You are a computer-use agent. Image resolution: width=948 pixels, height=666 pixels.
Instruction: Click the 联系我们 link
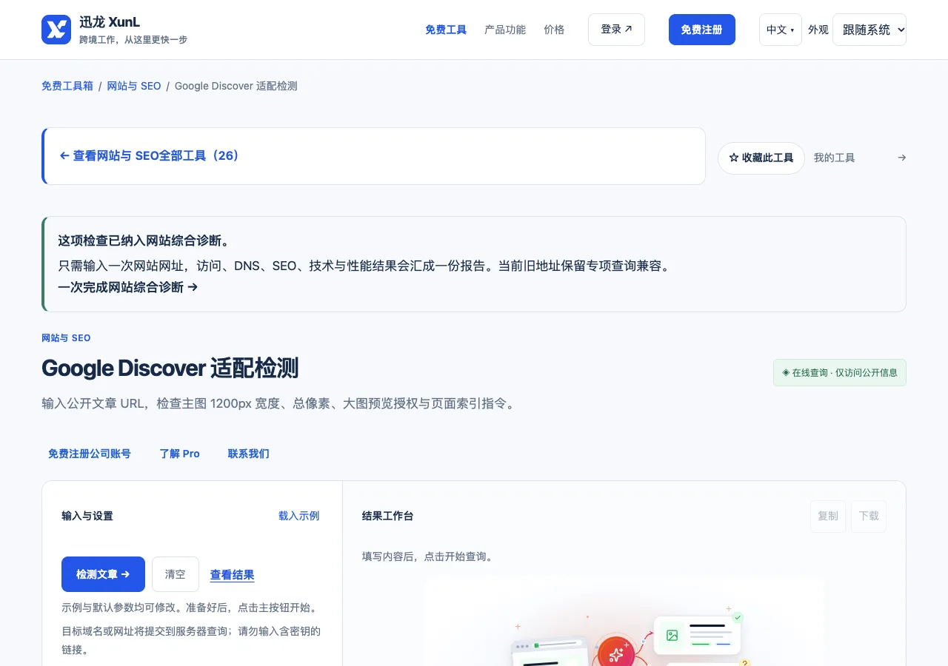coord(249,454)
